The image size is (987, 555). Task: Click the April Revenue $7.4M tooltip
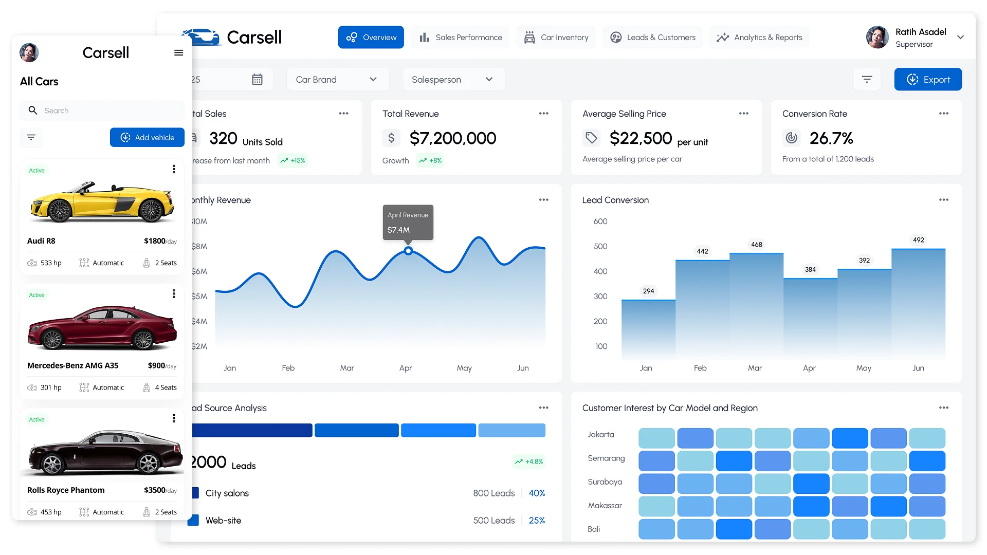pos(408,223)
